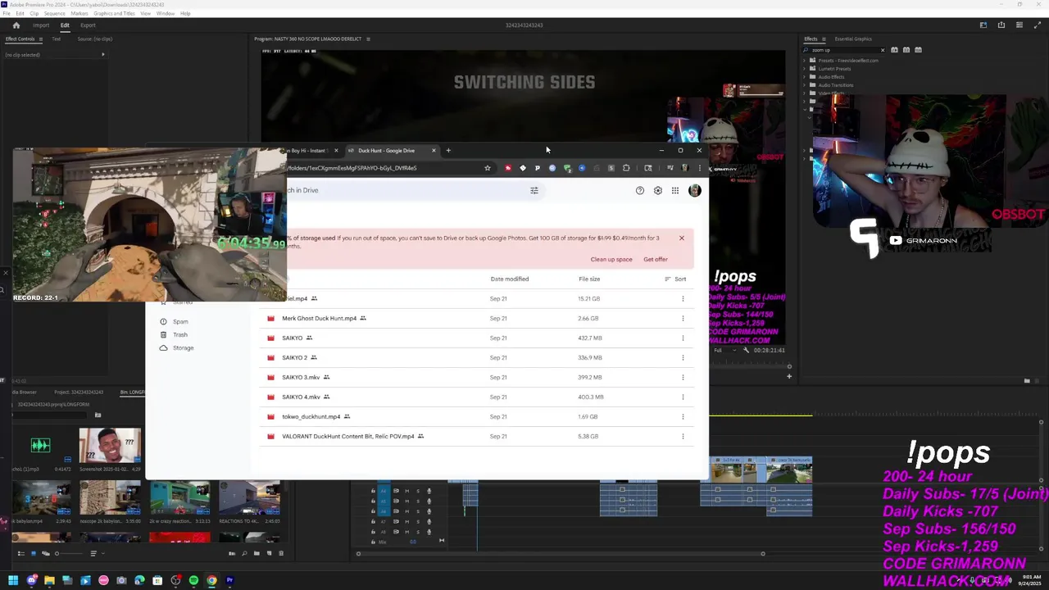This screenshot has height=590, width=1049.
Task: Adjust Project panel thumbnail zoom slider
Action: (70, 553)
